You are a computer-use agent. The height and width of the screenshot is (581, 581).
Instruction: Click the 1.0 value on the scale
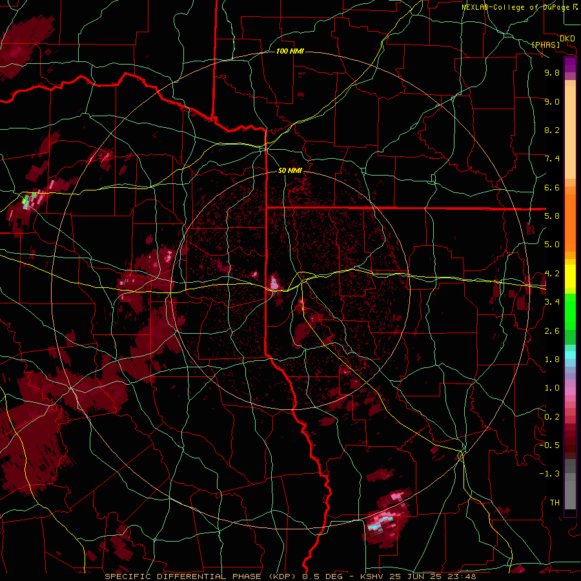[x=552, y=388]
